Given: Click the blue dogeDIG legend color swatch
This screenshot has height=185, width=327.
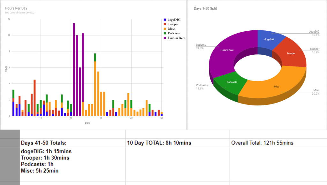Looking at the screenshot, I should 164,20.
